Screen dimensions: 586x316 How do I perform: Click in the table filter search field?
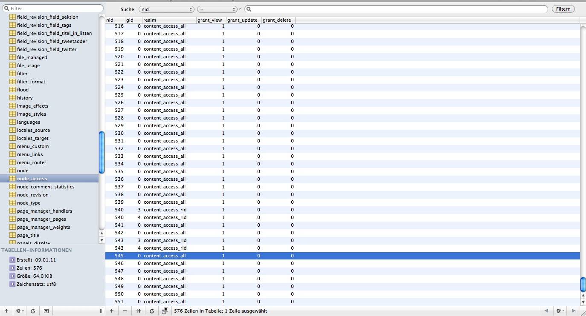52,8
